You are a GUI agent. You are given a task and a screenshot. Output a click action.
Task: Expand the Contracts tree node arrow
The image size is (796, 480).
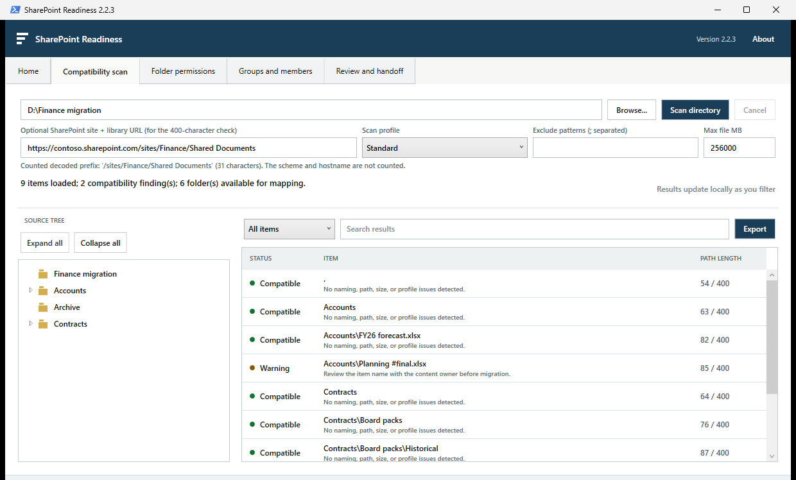[x=30, y=323]
